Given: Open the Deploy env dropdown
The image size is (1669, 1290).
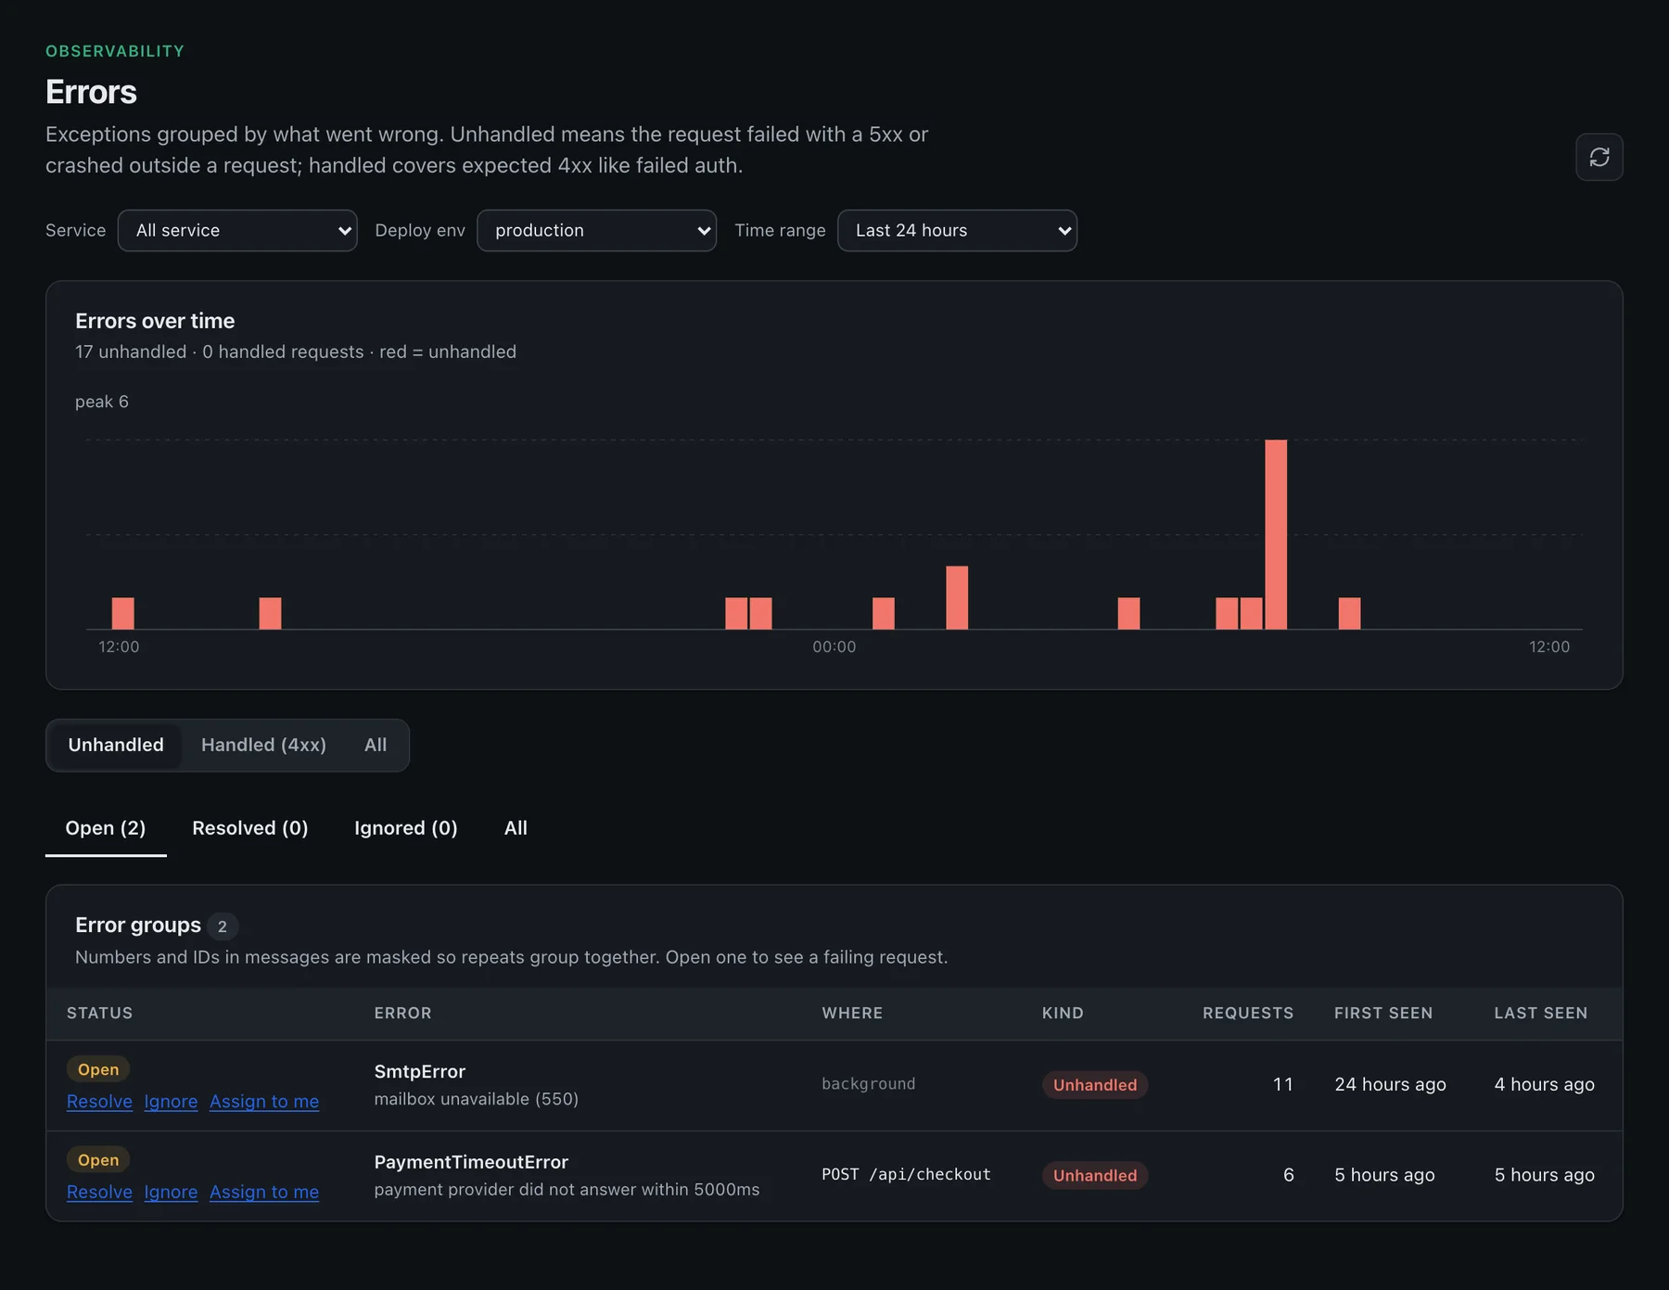Looking at the screenshot, I should tap(596, 230).
